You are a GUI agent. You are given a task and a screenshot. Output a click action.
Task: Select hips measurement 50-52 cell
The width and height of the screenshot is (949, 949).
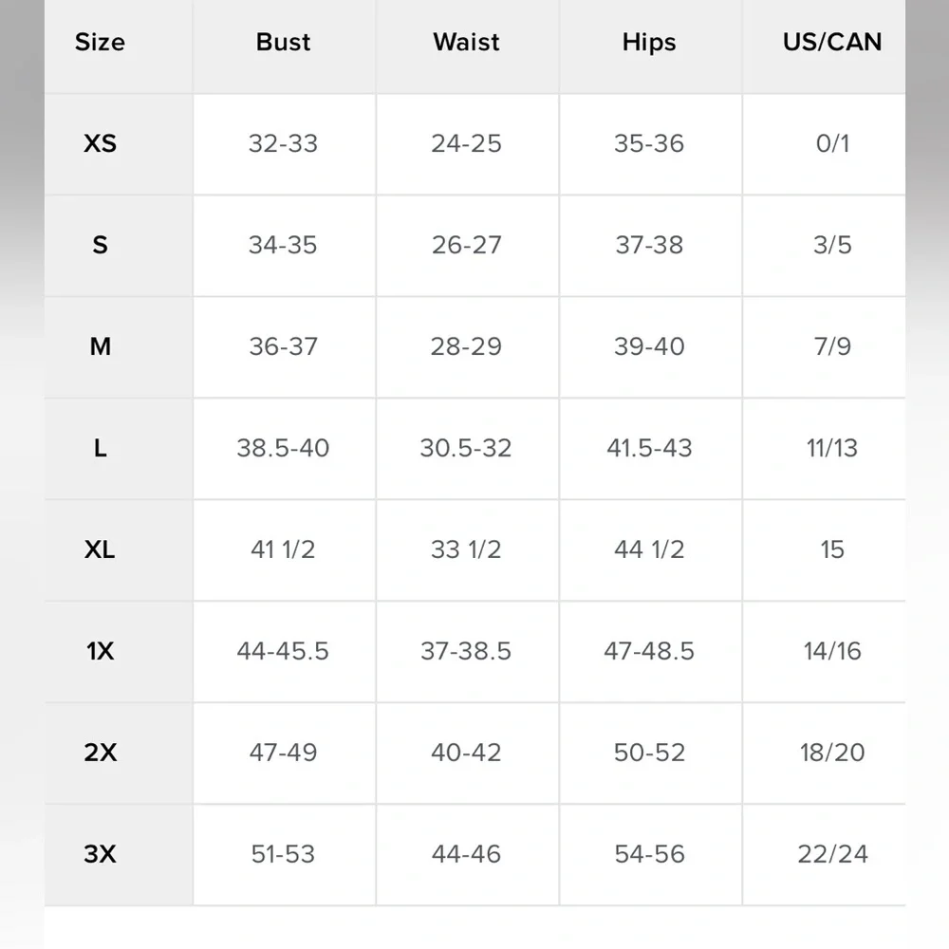pos(649,754)
